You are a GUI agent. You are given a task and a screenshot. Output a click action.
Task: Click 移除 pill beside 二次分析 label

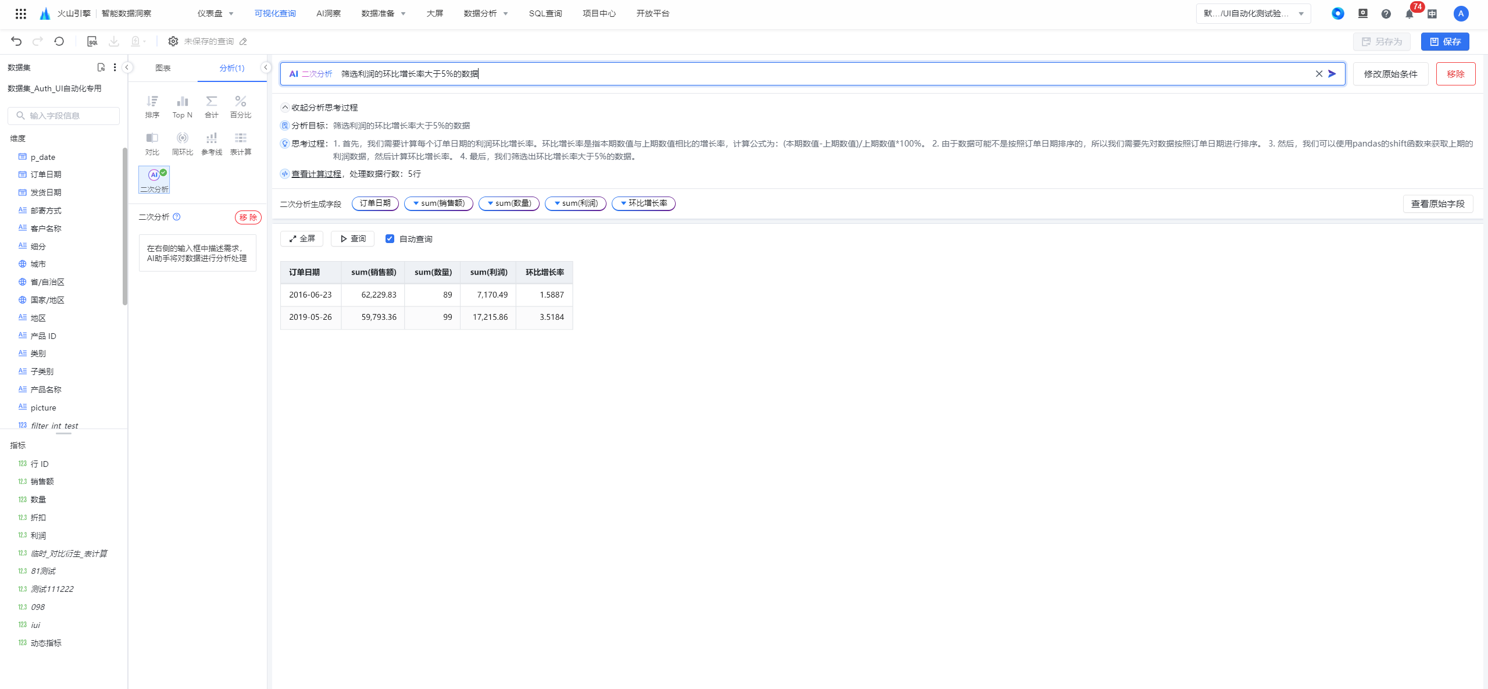248,217
